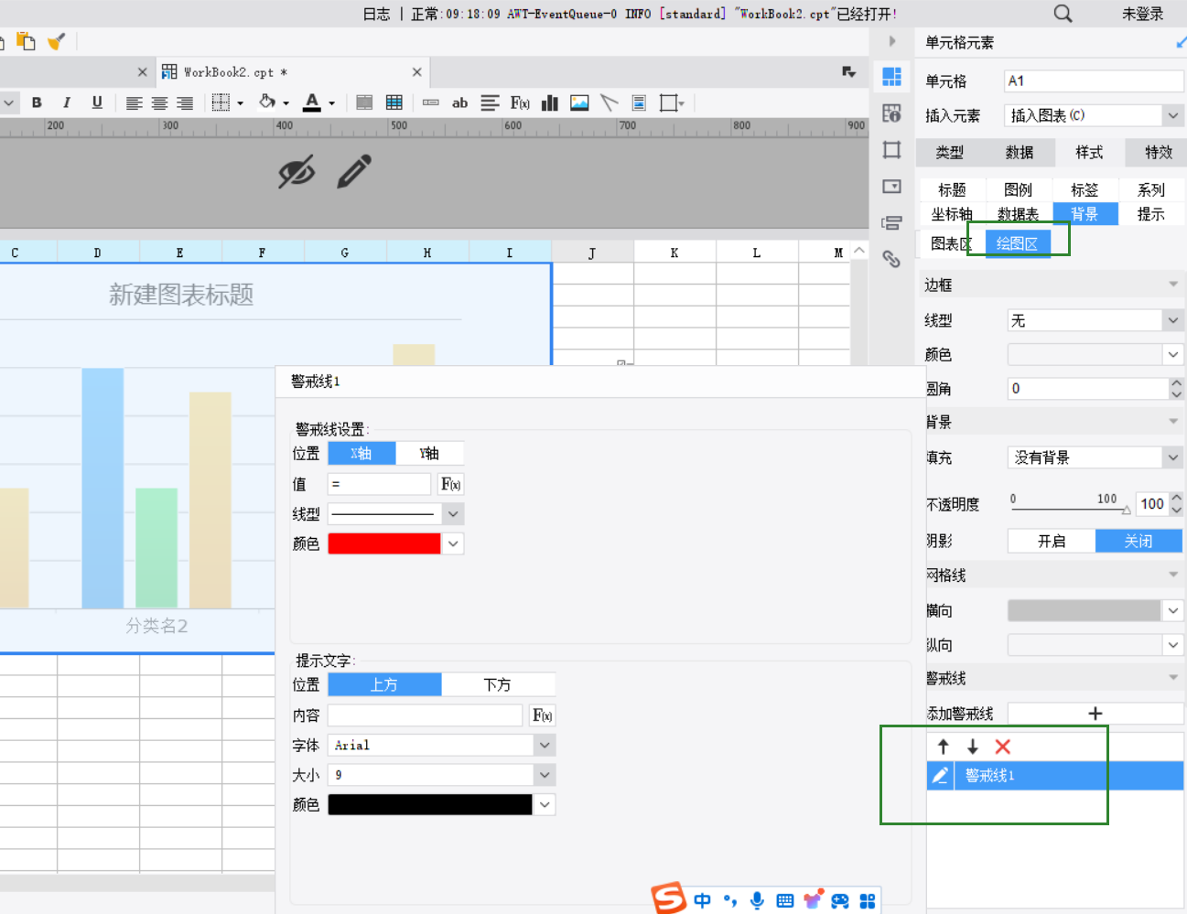1187x914 pixels.
Task: Move warning line up with arrow
Action: point(944,747)
